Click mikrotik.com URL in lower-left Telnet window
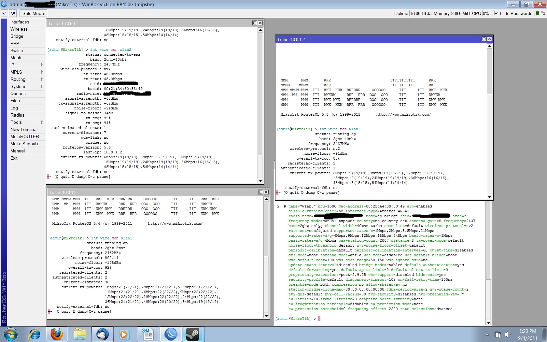 [175, 223]
